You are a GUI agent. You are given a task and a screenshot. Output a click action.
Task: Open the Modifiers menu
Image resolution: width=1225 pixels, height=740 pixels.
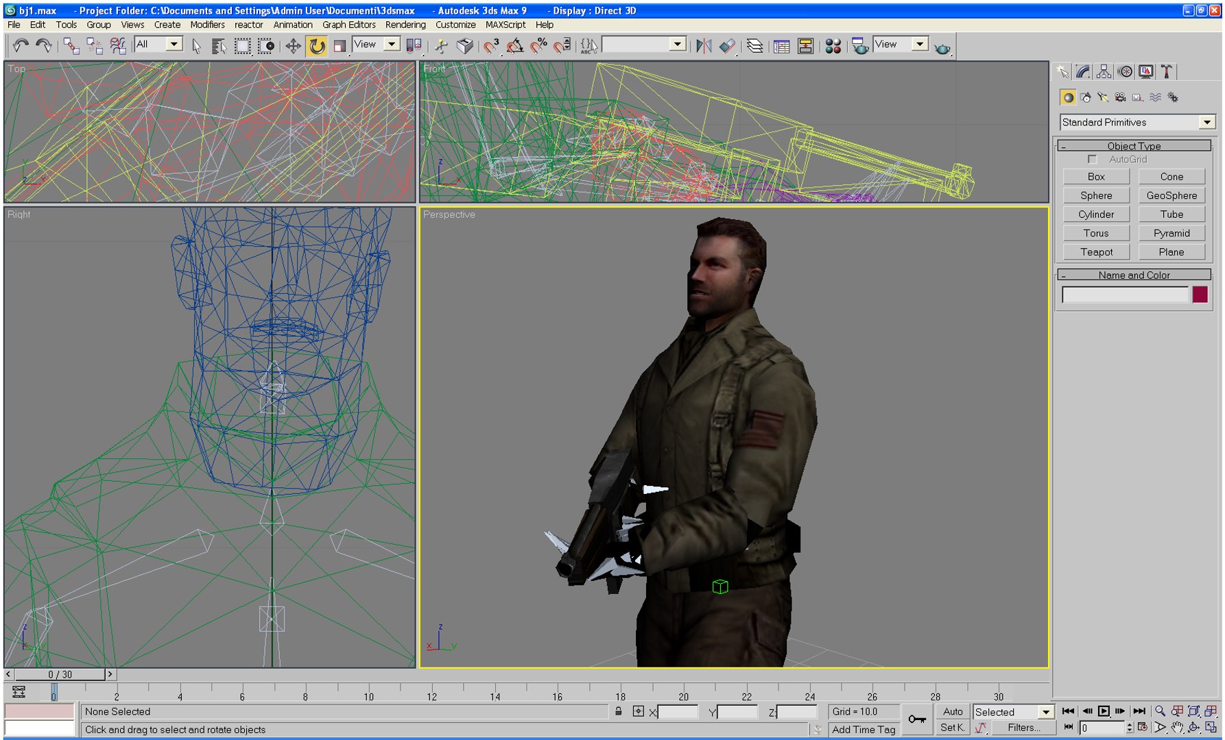207,25
